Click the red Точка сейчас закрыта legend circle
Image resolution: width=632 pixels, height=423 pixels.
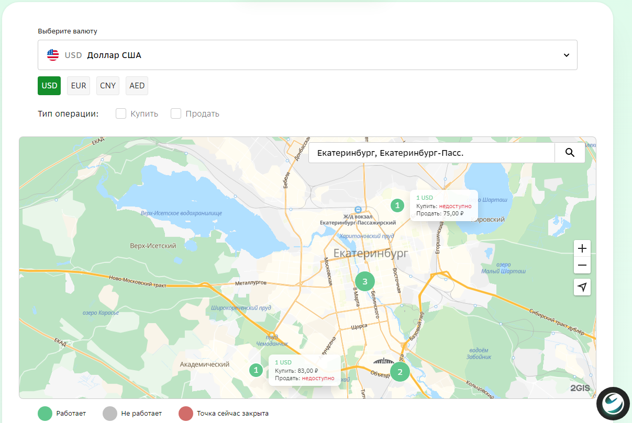tap(186, 414)
